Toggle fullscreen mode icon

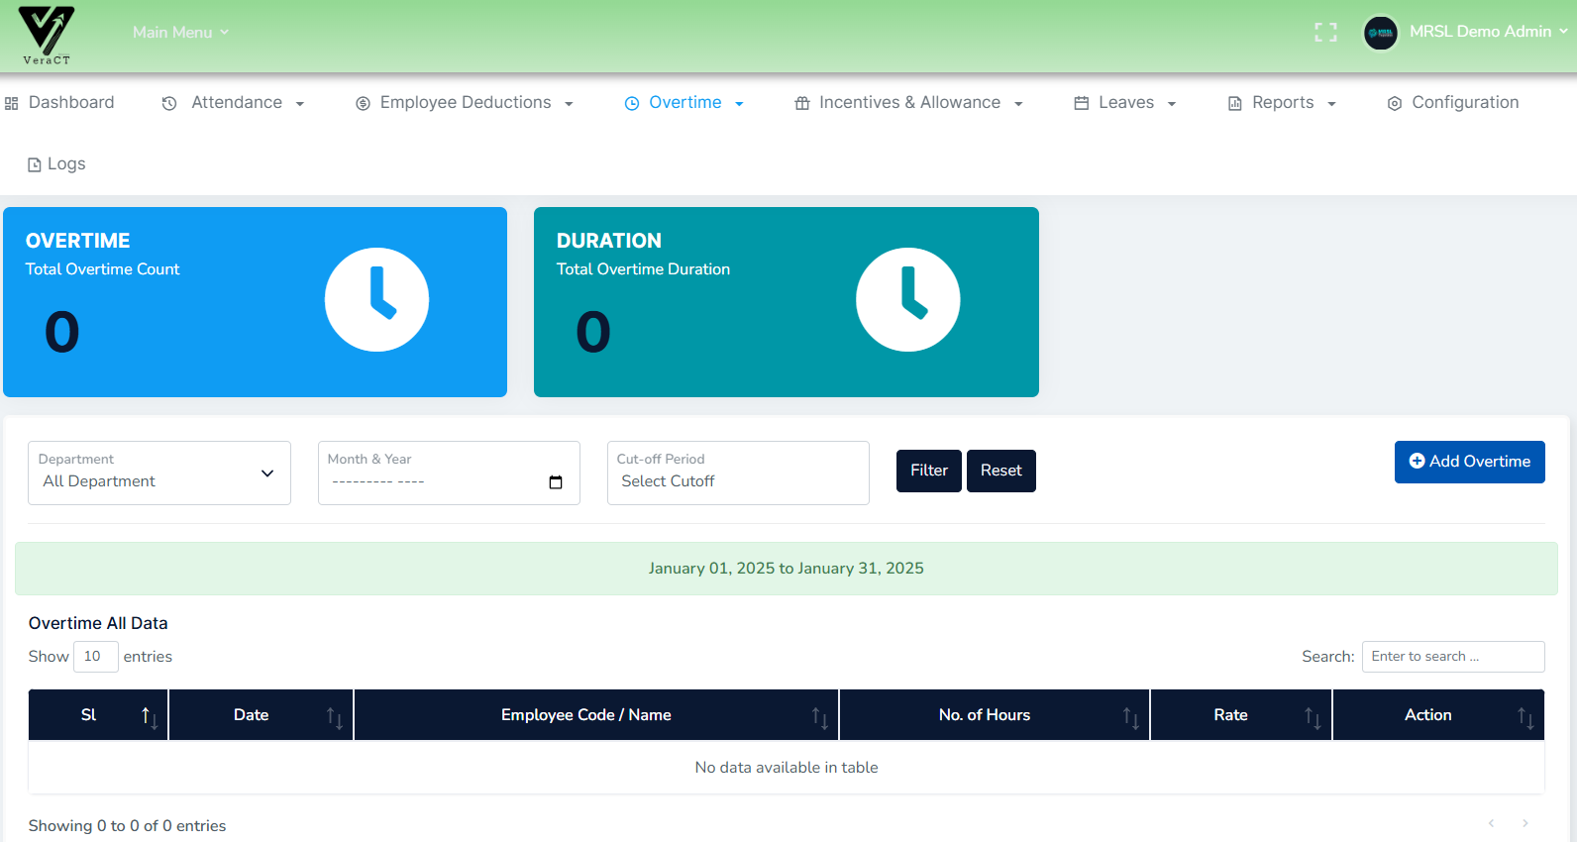[x=1325, y=33]
